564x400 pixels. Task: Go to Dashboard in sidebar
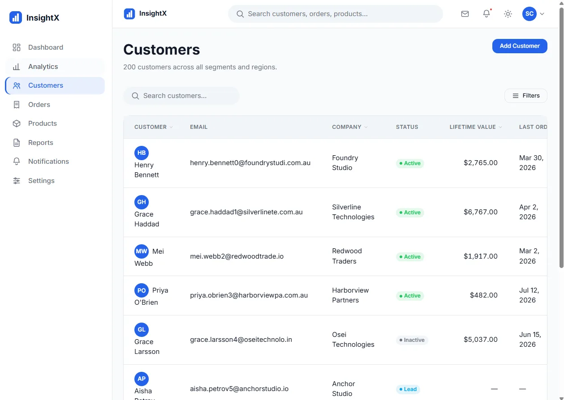[55, 47]
